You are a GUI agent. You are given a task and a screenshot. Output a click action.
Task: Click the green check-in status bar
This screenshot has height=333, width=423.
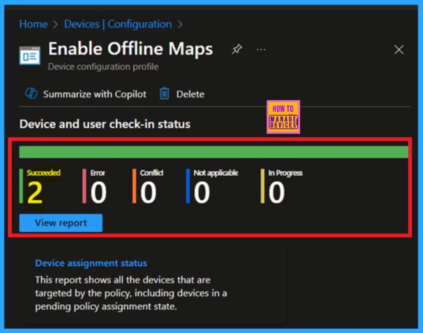tap(214, 152)
